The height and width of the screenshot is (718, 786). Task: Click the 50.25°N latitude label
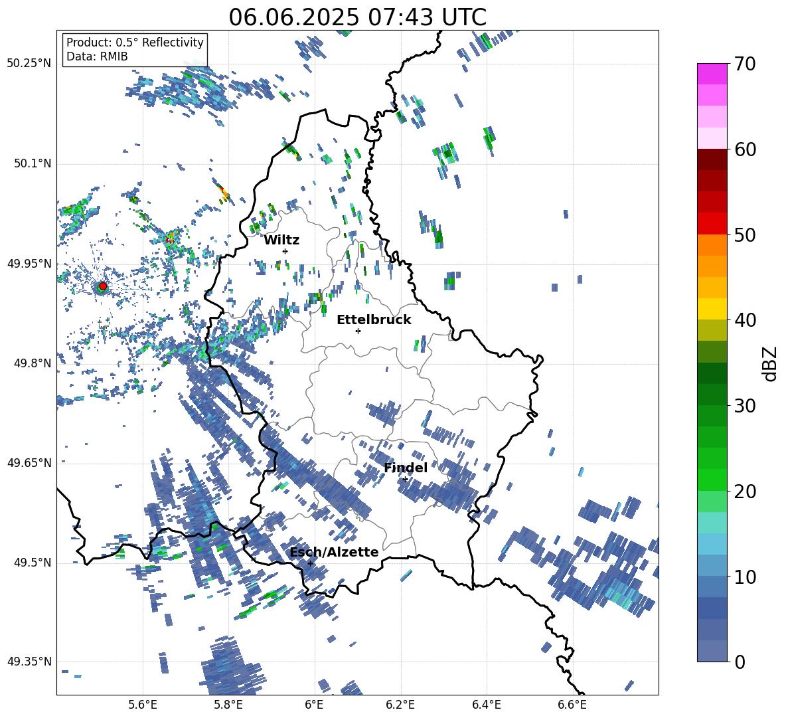tap(29, 64)
